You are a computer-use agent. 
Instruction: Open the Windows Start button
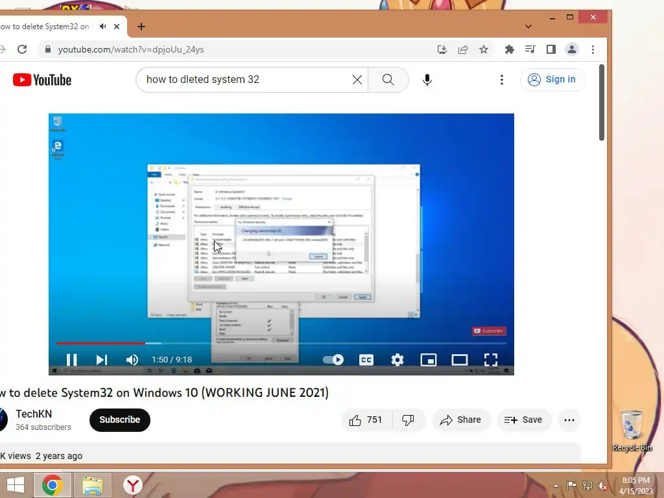click(16, 485)
